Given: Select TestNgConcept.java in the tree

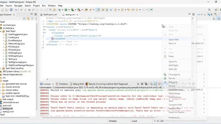Looking at the screenshot, I should (17, 62).
